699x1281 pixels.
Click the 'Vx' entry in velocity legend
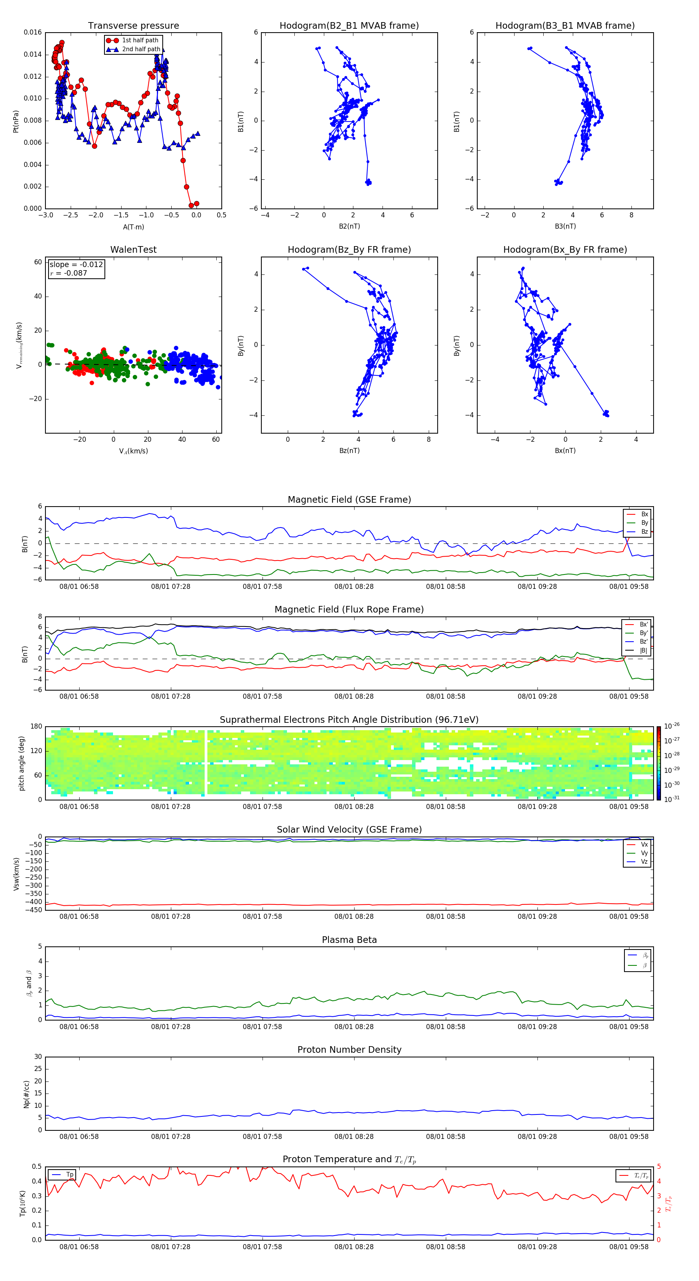tap(637, 844)
